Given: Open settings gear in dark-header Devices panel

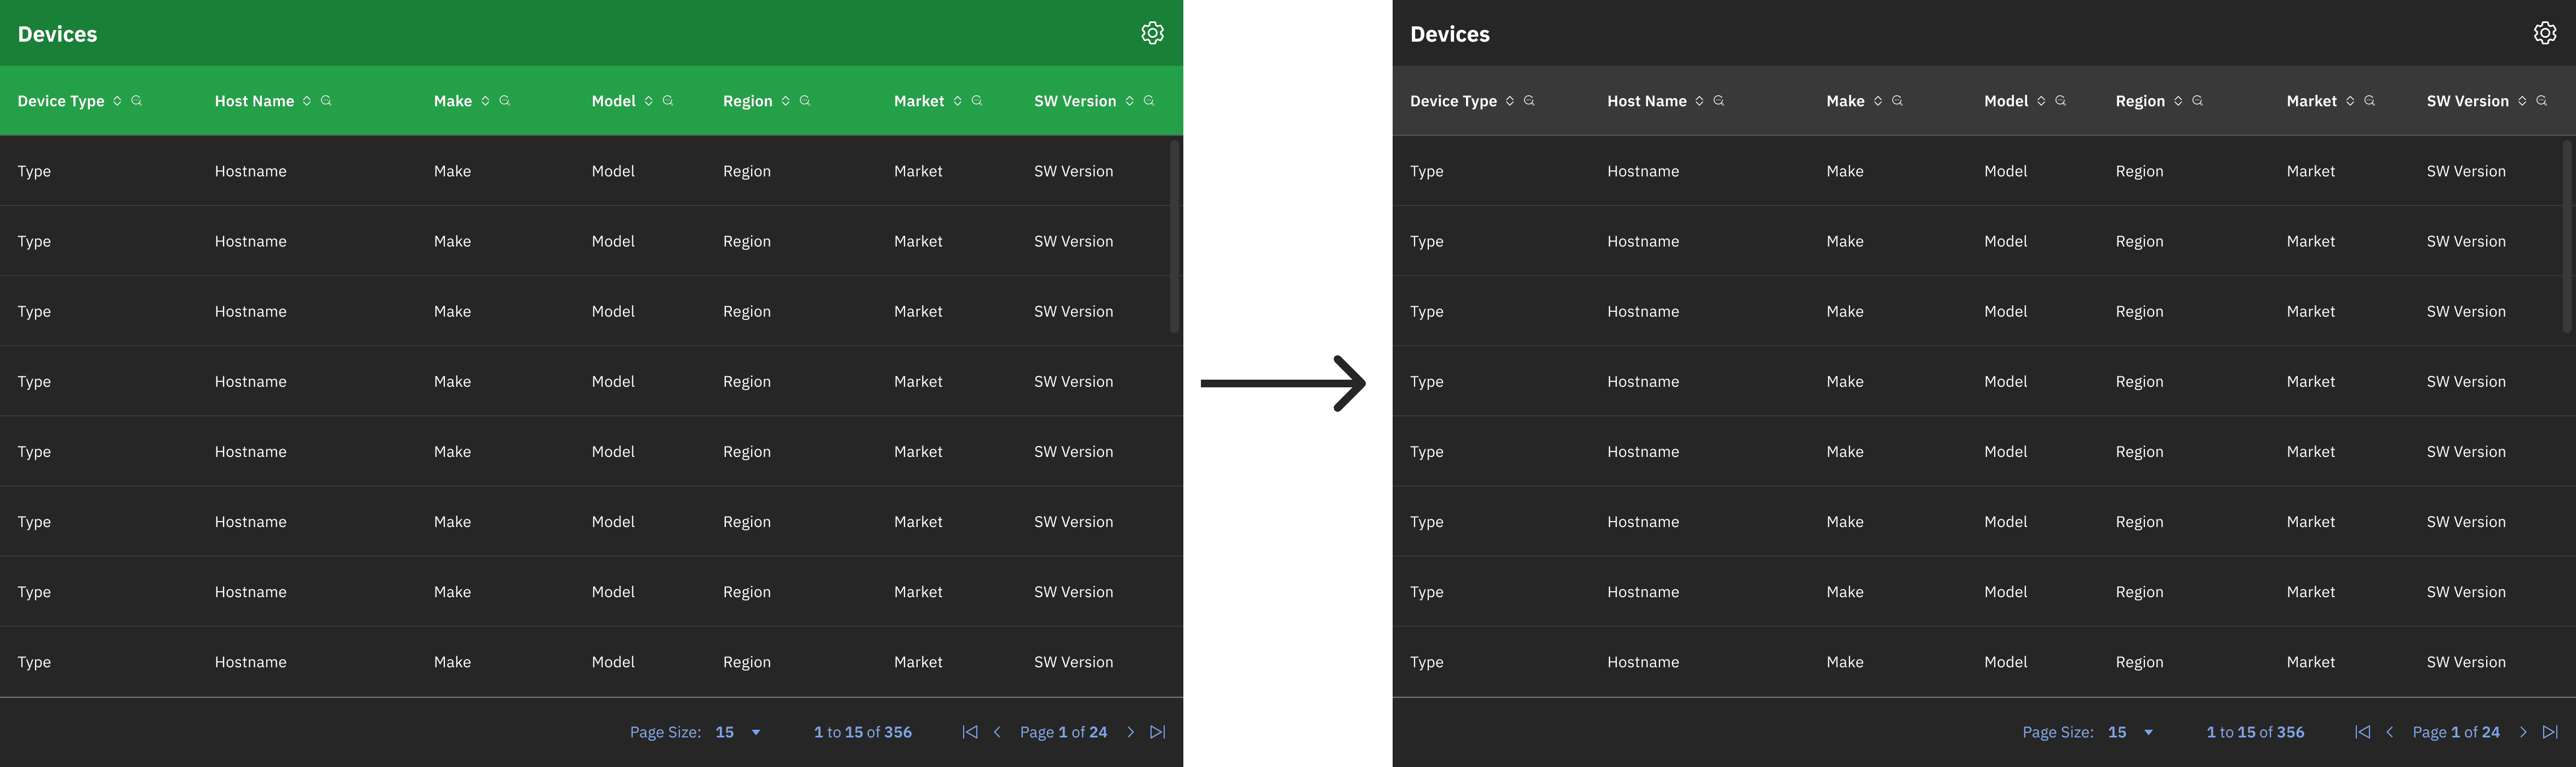Looking at the screenshot, I should (x=2544, y=33).
